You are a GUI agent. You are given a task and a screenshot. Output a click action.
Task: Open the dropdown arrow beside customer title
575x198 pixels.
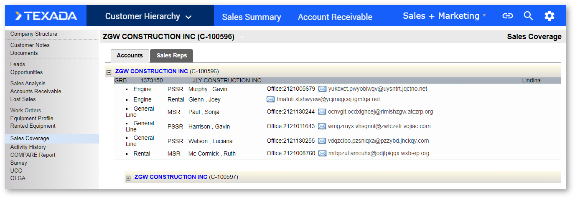(x=242, y=37)
